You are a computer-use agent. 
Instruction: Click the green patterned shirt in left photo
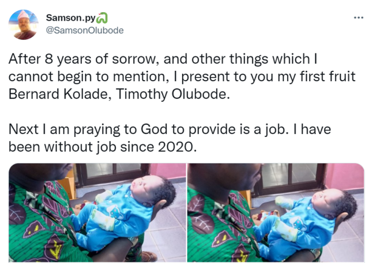(40, 223)
